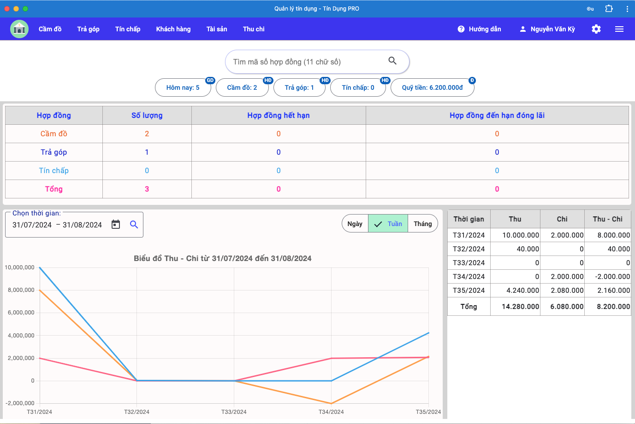Screen dimensions: 635x424
Task: Open the Trả góp menu
Action: [x=89, y=29]
